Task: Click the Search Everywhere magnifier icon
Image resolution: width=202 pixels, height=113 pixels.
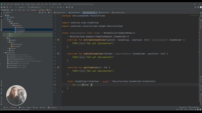Action: click(x=72, y=7)
